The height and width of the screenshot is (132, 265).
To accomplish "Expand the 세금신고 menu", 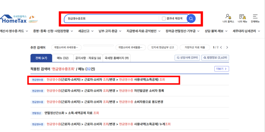I will tap(86, 31).
